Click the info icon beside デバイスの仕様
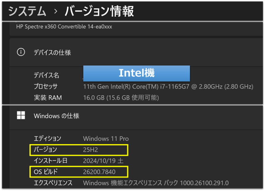 21,52
